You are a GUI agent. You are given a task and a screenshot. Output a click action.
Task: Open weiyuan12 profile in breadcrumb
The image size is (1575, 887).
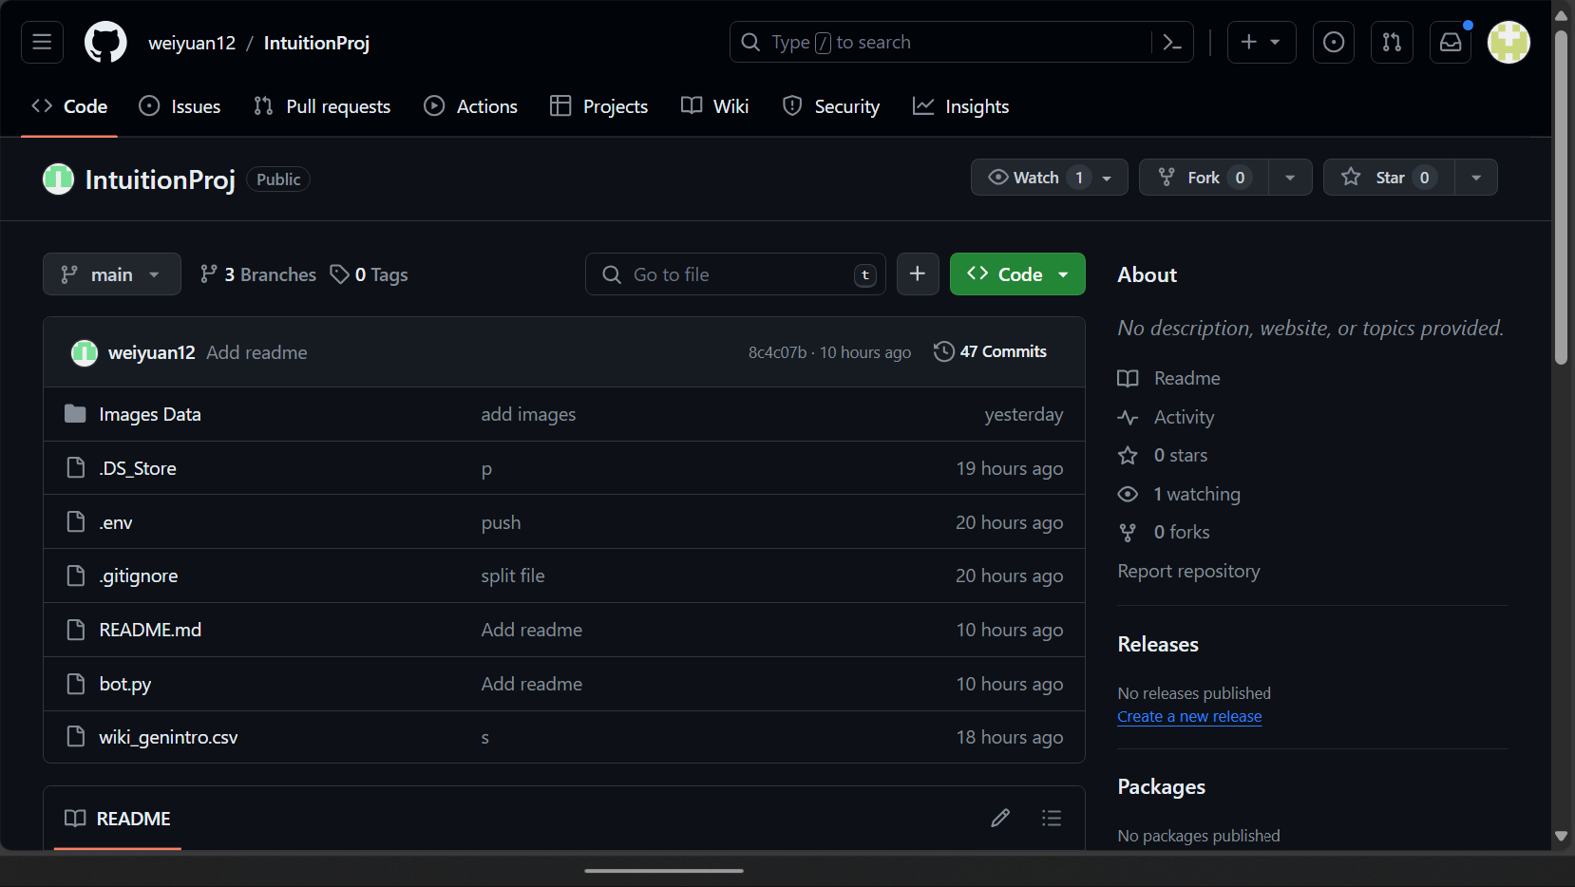192,43
